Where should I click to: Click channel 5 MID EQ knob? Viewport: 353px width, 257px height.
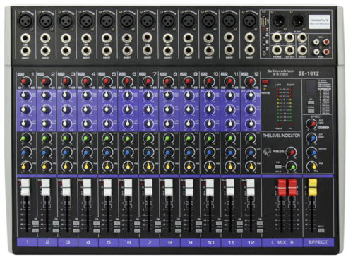tap(107, 109)
